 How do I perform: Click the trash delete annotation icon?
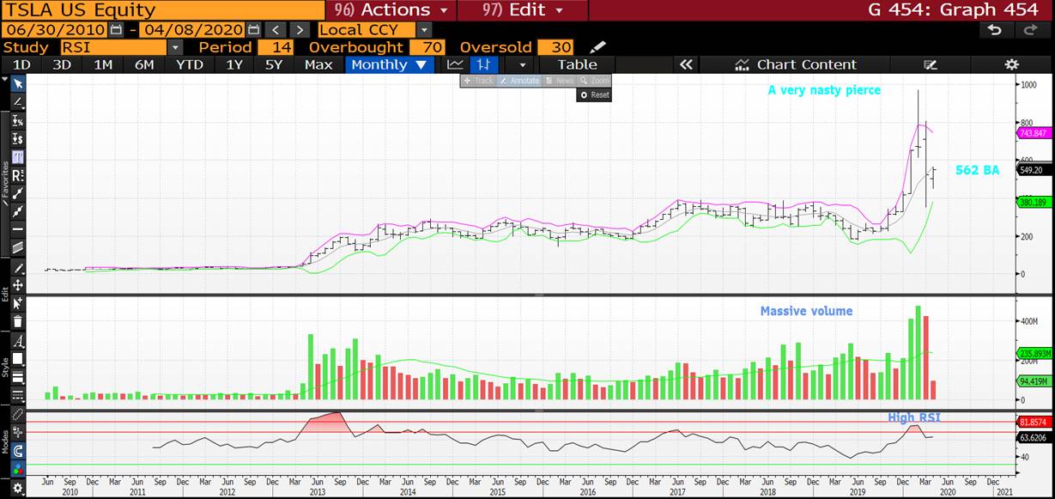pos(17,322)
